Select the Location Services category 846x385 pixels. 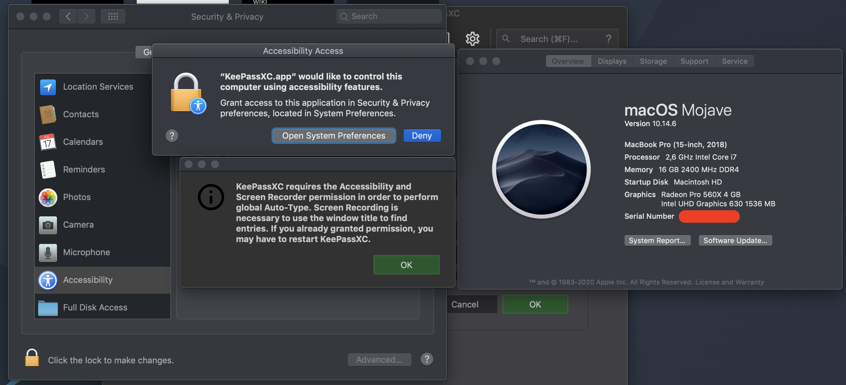coord(98,86)
